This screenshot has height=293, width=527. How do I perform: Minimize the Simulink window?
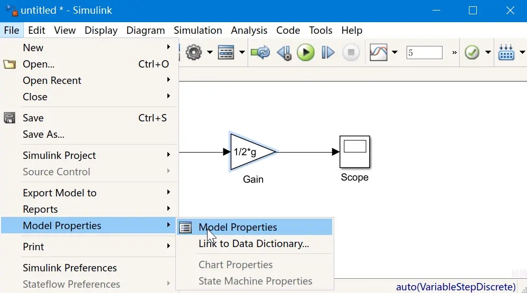coord(436,11)
